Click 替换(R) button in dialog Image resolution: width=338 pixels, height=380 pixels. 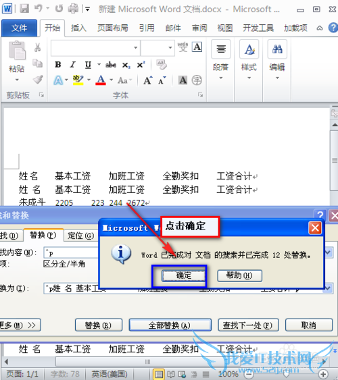99,325
